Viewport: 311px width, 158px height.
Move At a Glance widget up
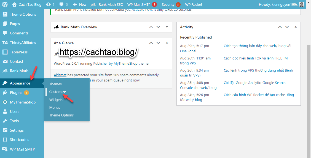[151, 43]
